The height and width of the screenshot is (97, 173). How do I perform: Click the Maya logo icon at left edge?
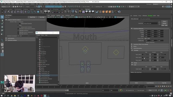(2, 82)
